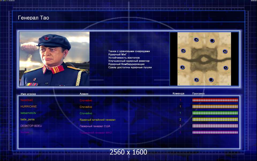Click the red progress bar for Noob3vs3
Image resolution: width=257 pixels, height=161 pixels.
[215, 100]
